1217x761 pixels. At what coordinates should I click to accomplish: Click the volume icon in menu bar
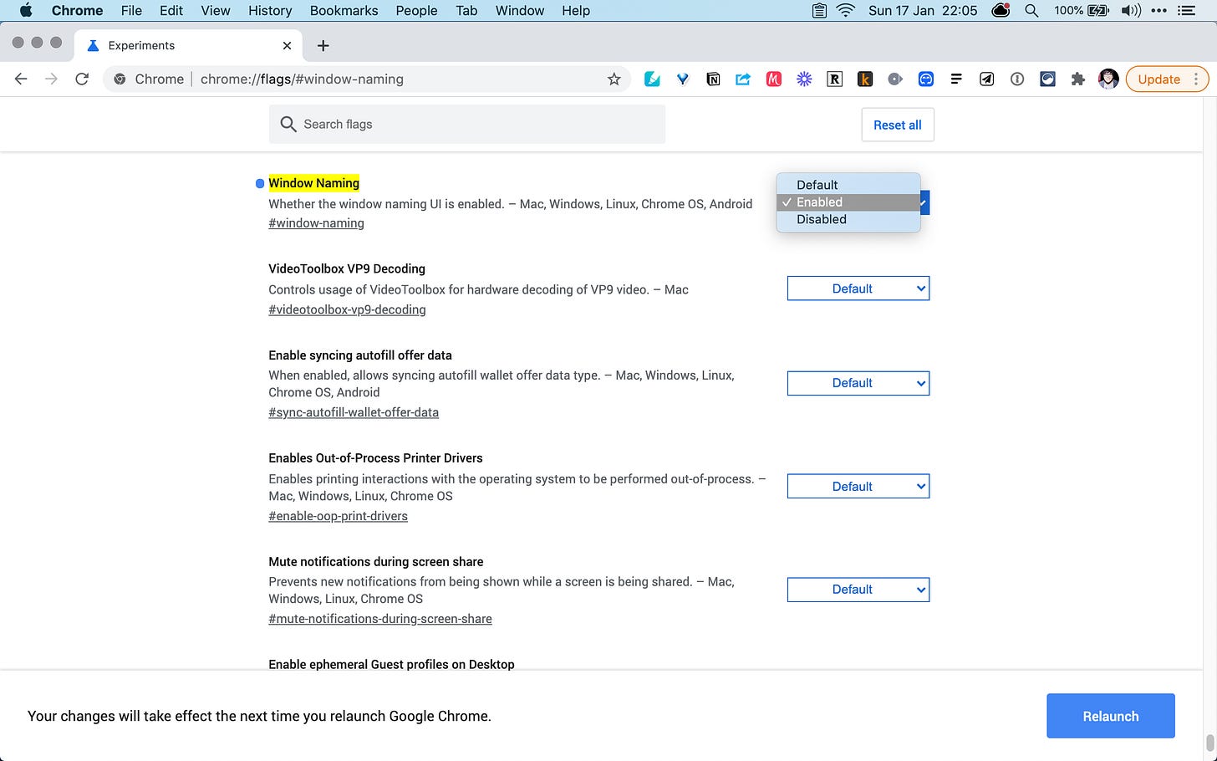(x=1131, y=10)
